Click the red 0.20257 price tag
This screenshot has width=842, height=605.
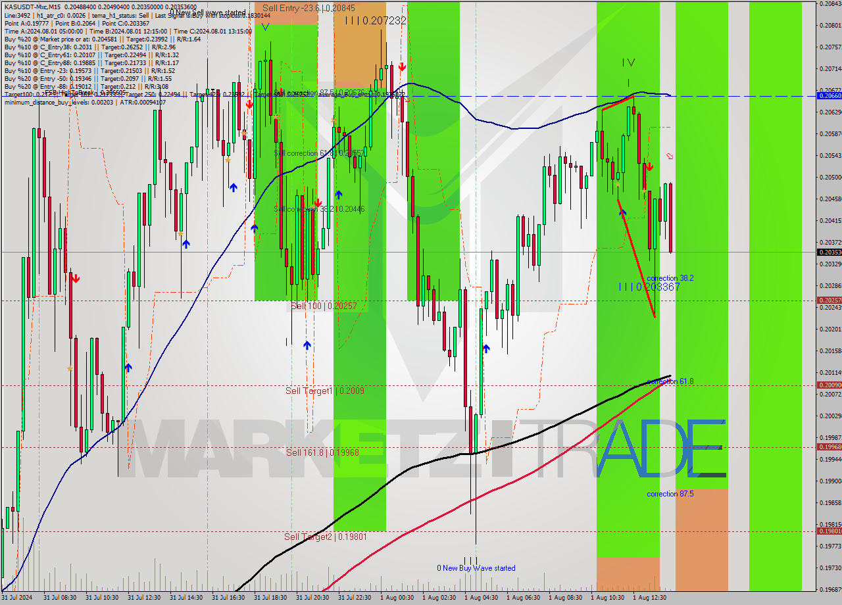click(x=829, y=301)
